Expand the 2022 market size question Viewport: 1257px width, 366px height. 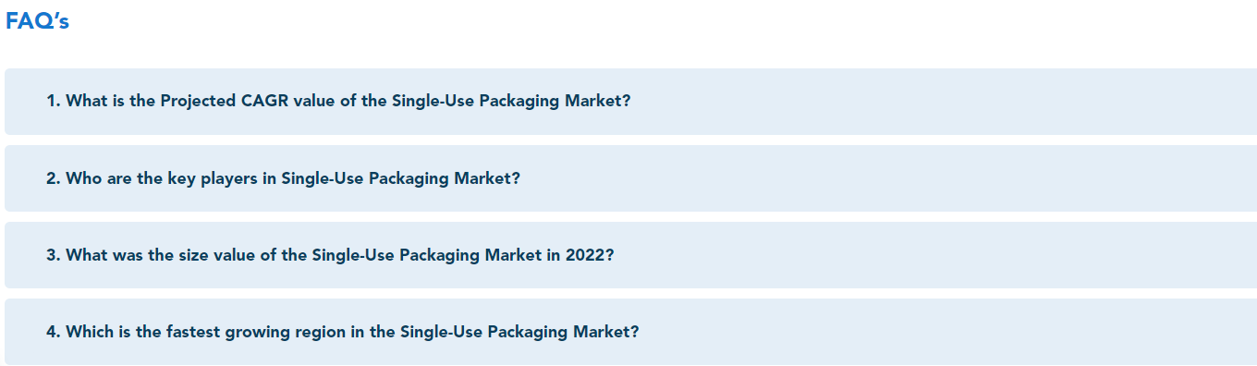[x=630, y=255]
